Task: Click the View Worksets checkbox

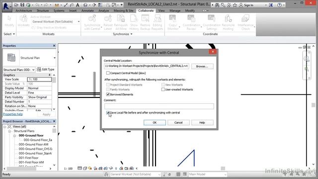Action: [x=163, y=85]
